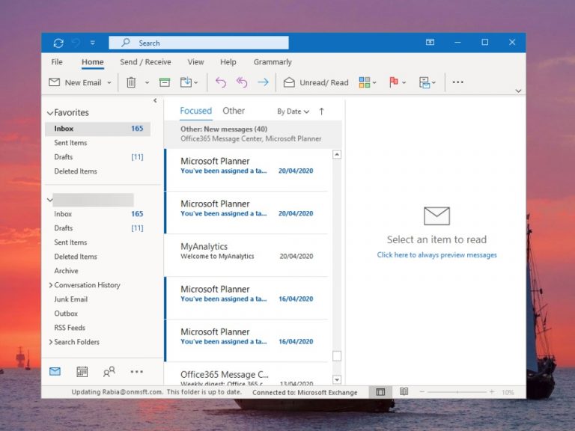Screen dimensions: 575x431
Task: Select the Focused inbox tab
Action: pyautogui.click(x=196, y=111)
